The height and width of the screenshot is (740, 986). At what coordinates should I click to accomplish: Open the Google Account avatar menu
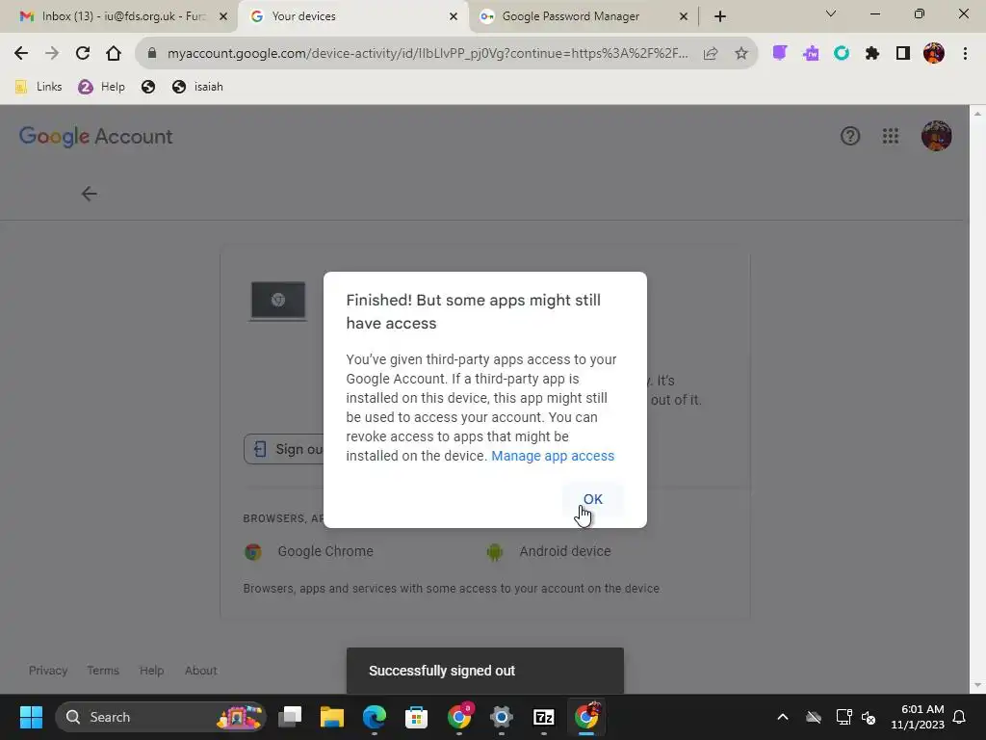click(x=936, y=136)
